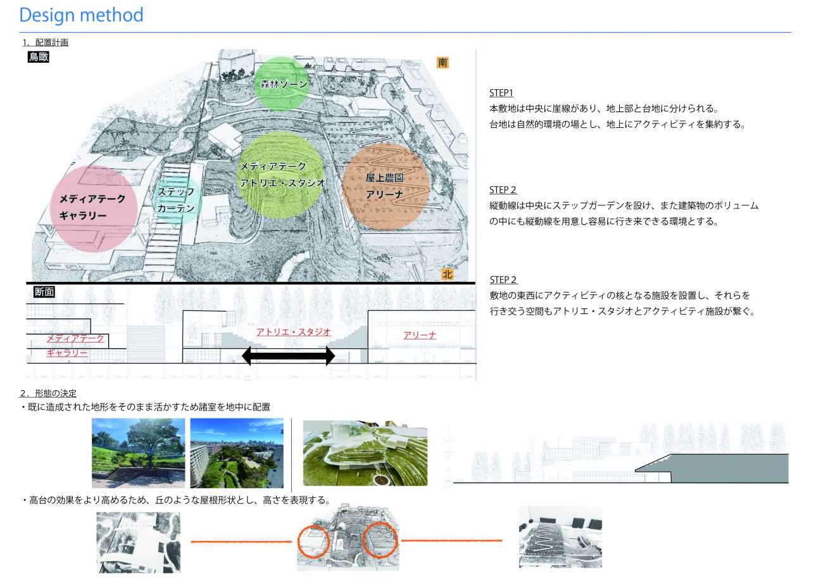Open the red underlined アリーナ label
Image resolution: width=823 pixels, height=582 pixels.
tap(420, 335)
